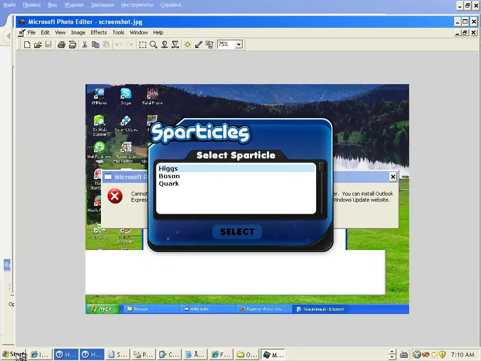Switch to the 'C...' taskbar button
The width and height of the screenshot is (481, 361).
[169, 354]
